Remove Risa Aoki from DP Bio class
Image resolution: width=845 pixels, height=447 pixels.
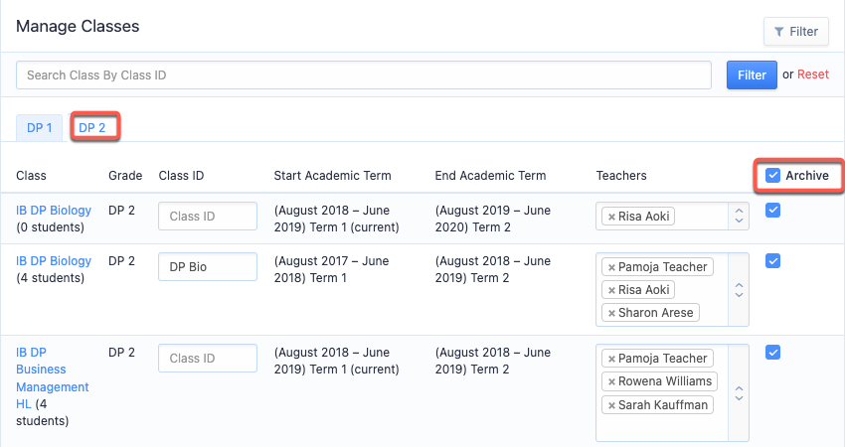pos(611,290)
